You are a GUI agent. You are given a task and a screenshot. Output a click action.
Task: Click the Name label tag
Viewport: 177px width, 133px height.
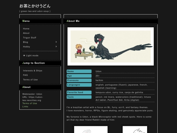(x=79, y=71)
